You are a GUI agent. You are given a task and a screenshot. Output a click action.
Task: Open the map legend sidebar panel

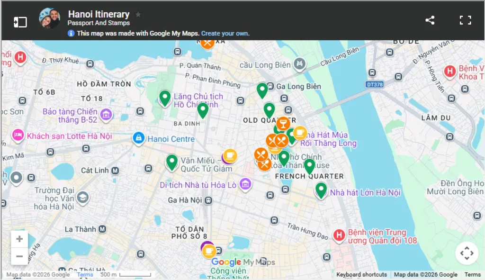pos(20,22)
